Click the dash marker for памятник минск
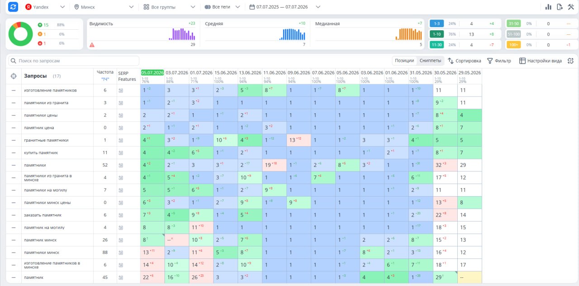This screenshot has width=579, height=286. pyautogui.click(x=14, y=240)
